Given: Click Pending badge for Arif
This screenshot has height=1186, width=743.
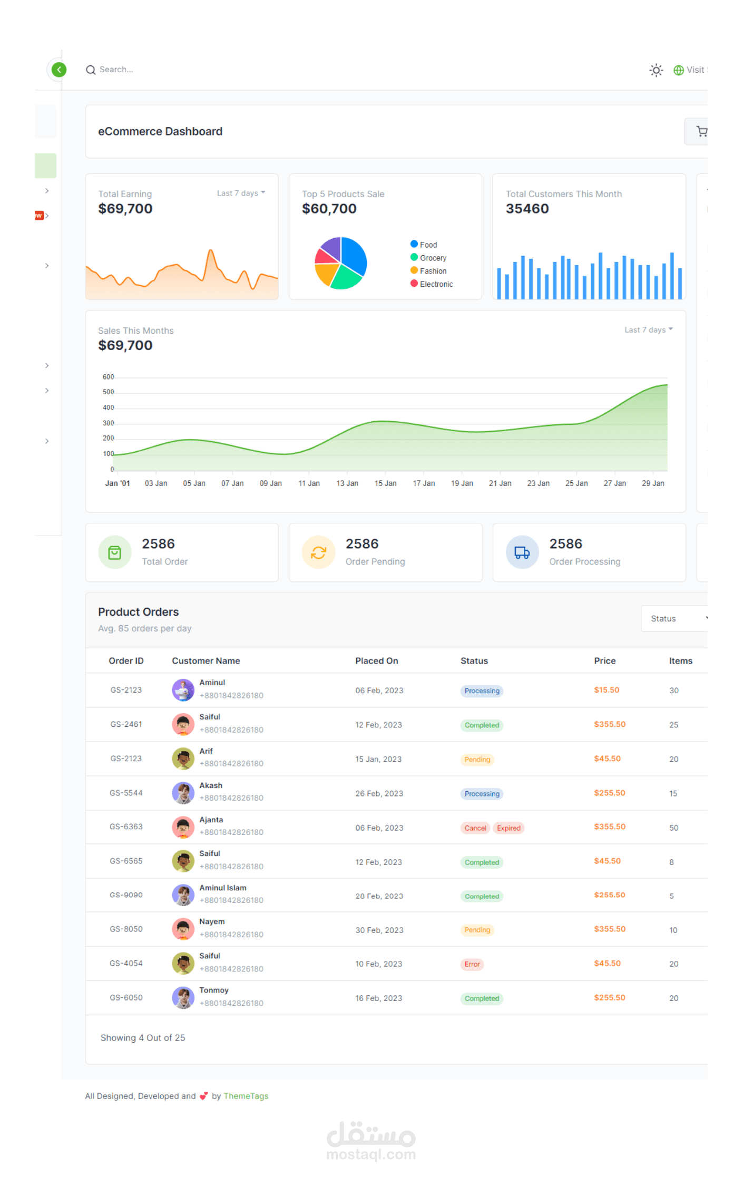Looking at the screenshot, I should coord(477,760).
